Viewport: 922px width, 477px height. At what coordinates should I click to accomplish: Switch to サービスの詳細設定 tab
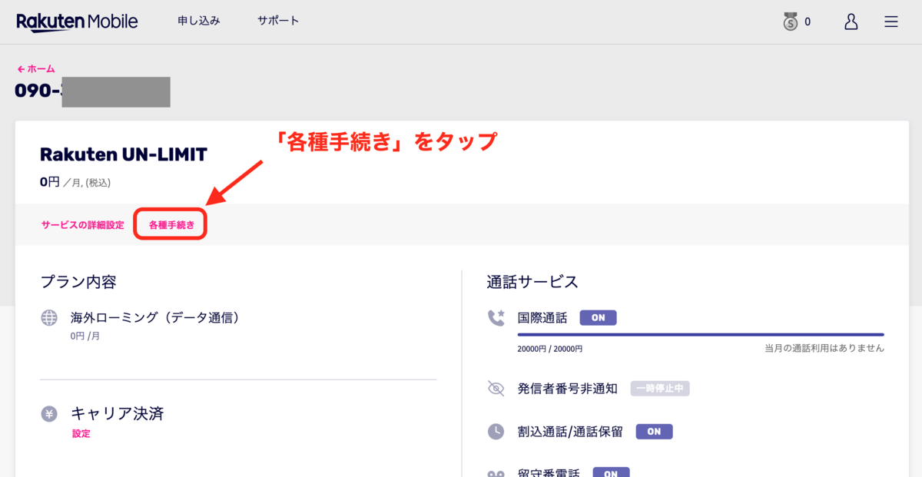83,225
